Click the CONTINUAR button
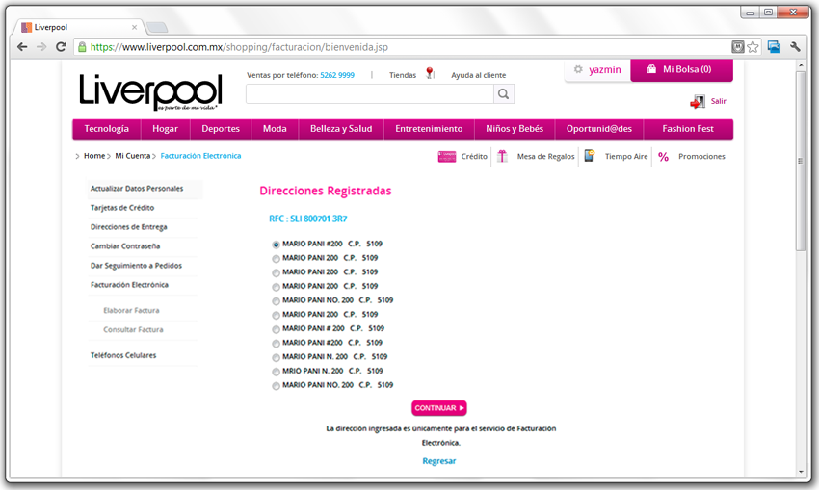The width and height of the screenshot is (819, 490). pos(439,408)
